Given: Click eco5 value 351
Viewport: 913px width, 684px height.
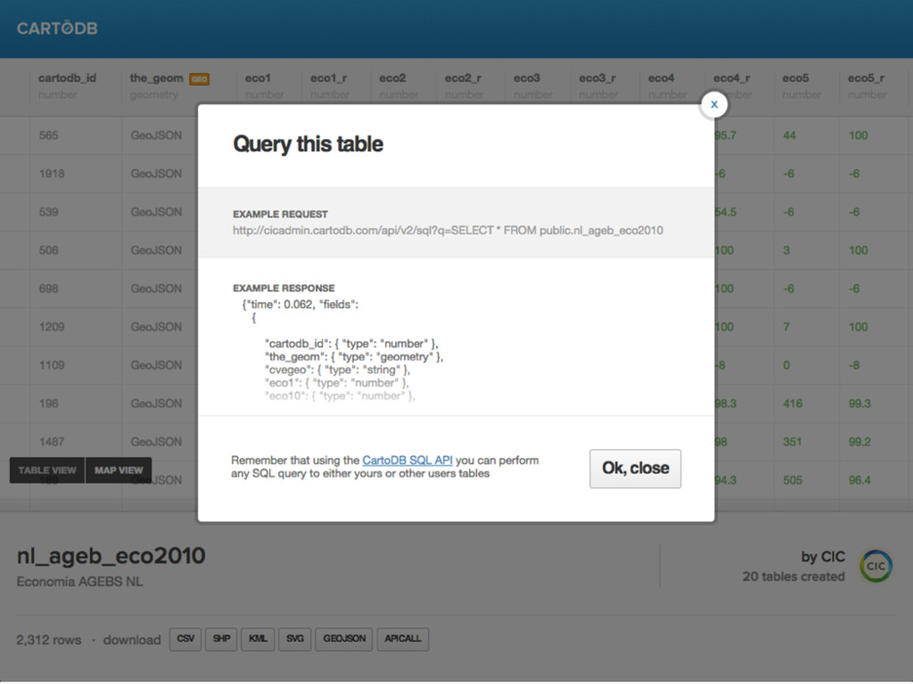Looking at the screenshot, I should click(793, 442).
